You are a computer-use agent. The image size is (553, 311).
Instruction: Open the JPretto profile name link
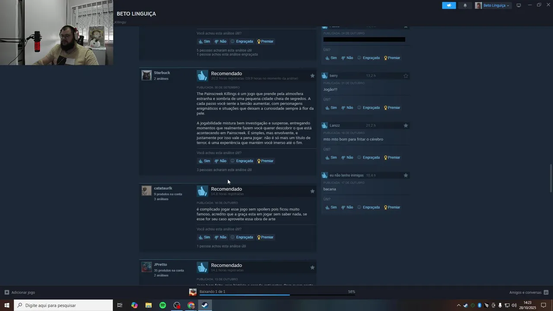pos(160,264)
